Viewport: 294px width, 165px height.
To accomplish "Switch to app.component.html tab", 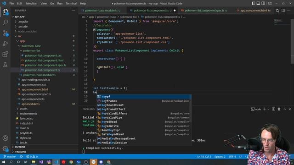I will (253, 11).
